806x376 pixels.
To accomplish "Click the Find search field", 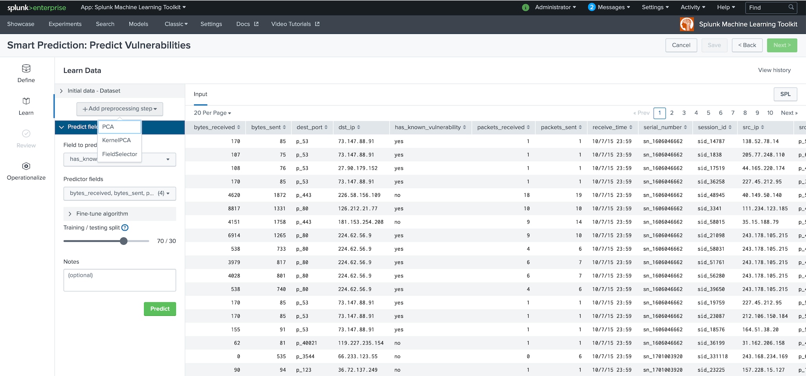I will [771, 7].
